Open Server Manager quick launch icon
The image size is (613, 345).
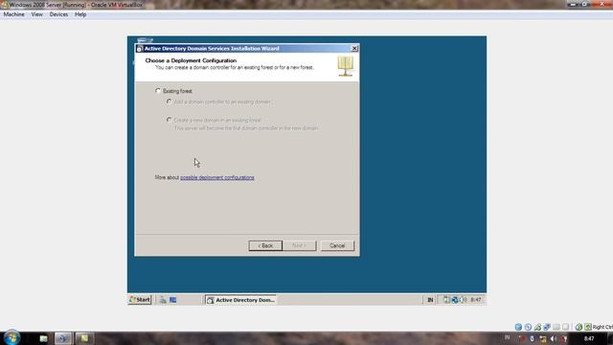click(x=163, y=300)
